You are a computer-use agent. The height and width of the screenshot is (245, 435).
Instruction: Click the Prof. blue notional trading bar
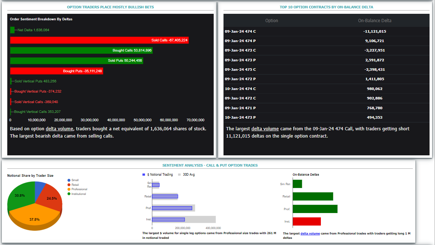click(172, 208)
